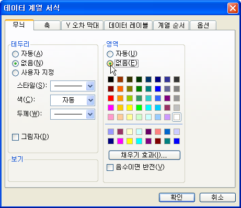Select the dark red swatch in bottom row

point(158,141)
